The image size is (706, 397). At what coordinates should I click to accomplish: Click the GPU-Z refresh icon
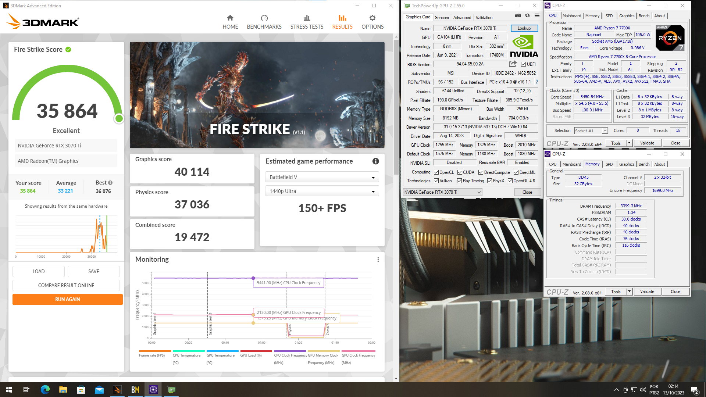[527, 16]
